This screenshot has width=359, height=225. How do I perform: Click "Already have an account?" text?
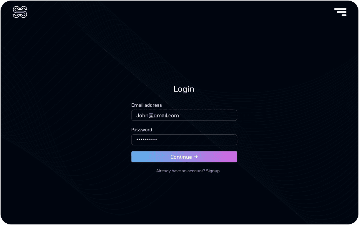point(181,171)
